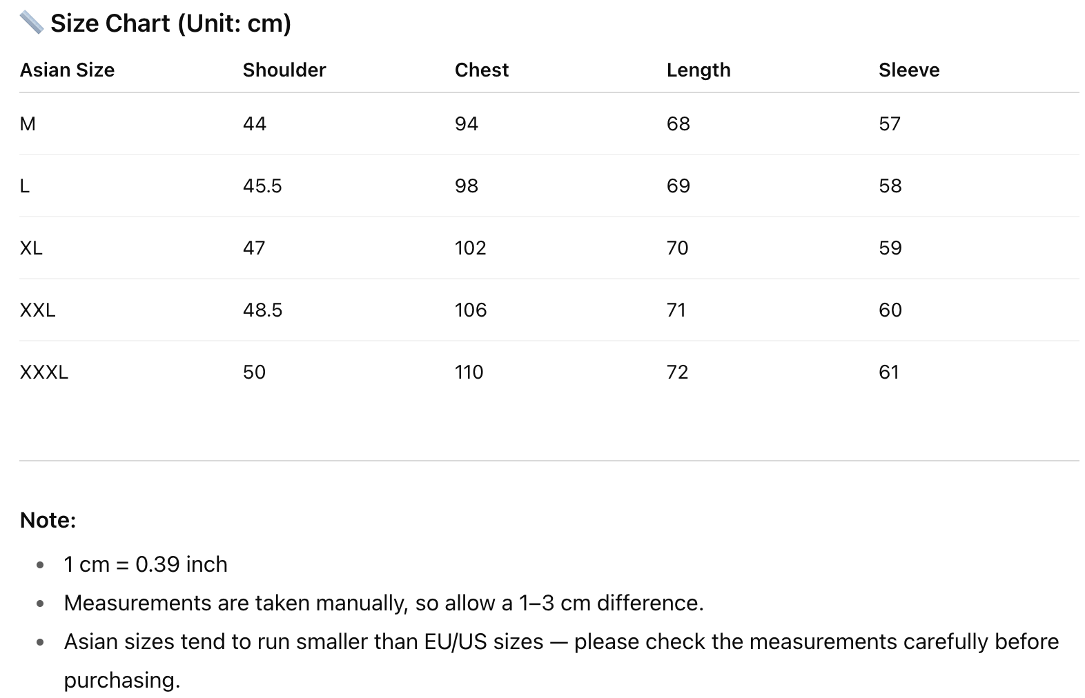Click the 71 length value for XXL
Viewport: 1085px width, 698px height.
pos(676,310)
